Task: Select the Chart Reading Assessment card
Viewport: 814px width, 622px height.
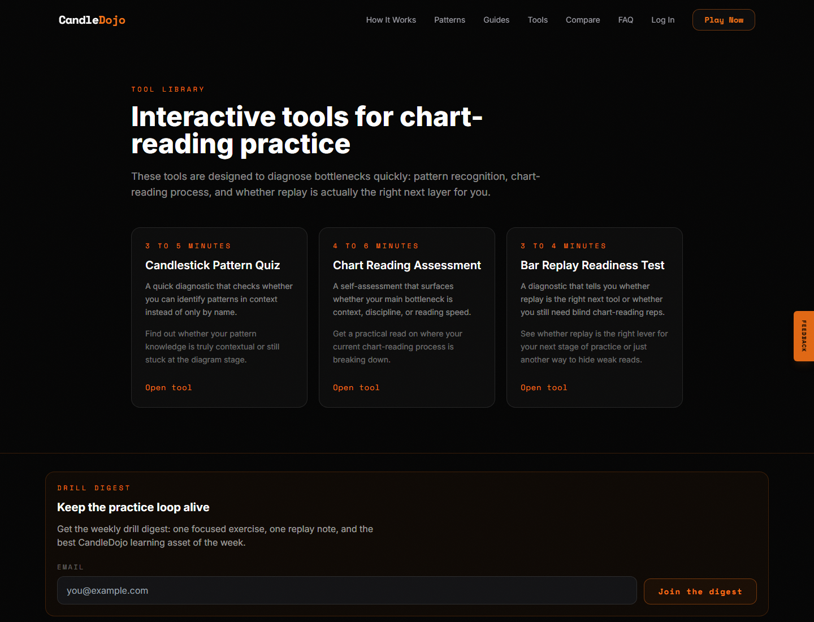Action: [x=407, y=317]
